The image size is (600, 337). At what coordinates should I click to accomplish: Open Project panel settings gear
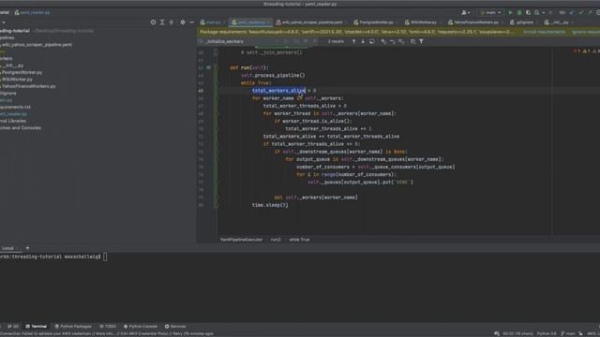(183, 22)
